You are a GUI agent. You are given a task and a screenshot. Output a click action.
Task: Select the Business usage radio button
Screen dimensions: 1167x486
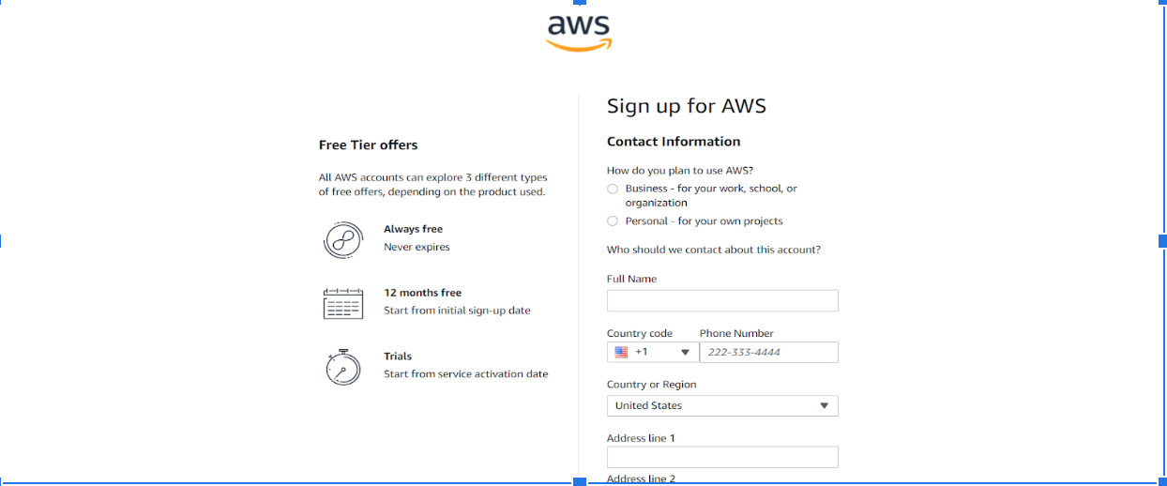[613, 189]
